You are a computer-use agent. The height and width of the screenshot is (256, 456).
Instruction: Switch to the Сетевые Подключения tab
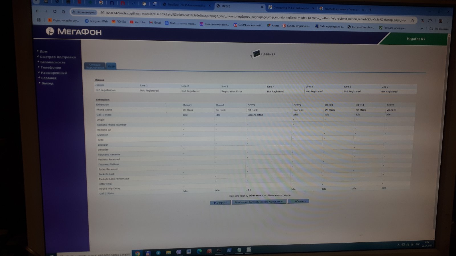95,66
